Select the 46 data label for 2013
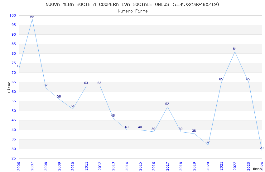This screenshot has height=172, width=265. pyautogui.click(x=113, y=115)
